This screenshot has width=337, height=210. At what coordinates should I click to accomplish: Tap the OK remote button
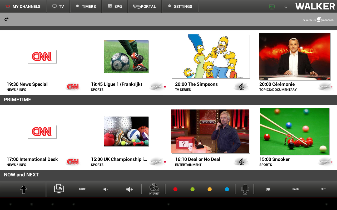click(x=268, y=189)
